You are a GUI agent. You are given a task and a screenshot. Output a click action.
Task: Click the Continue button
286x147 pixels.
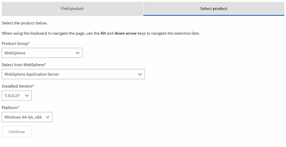(x=17, y=132)
